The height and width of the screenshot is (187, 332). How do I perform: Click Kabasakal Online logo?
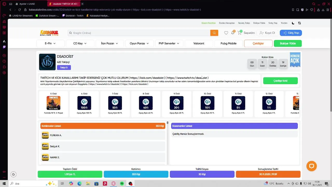[x=49, y=33]
